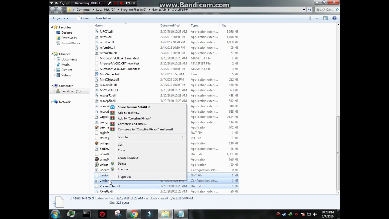Select Recent Places in Favorites
This screenshot has height=219, width=389.
coord(70,43)
